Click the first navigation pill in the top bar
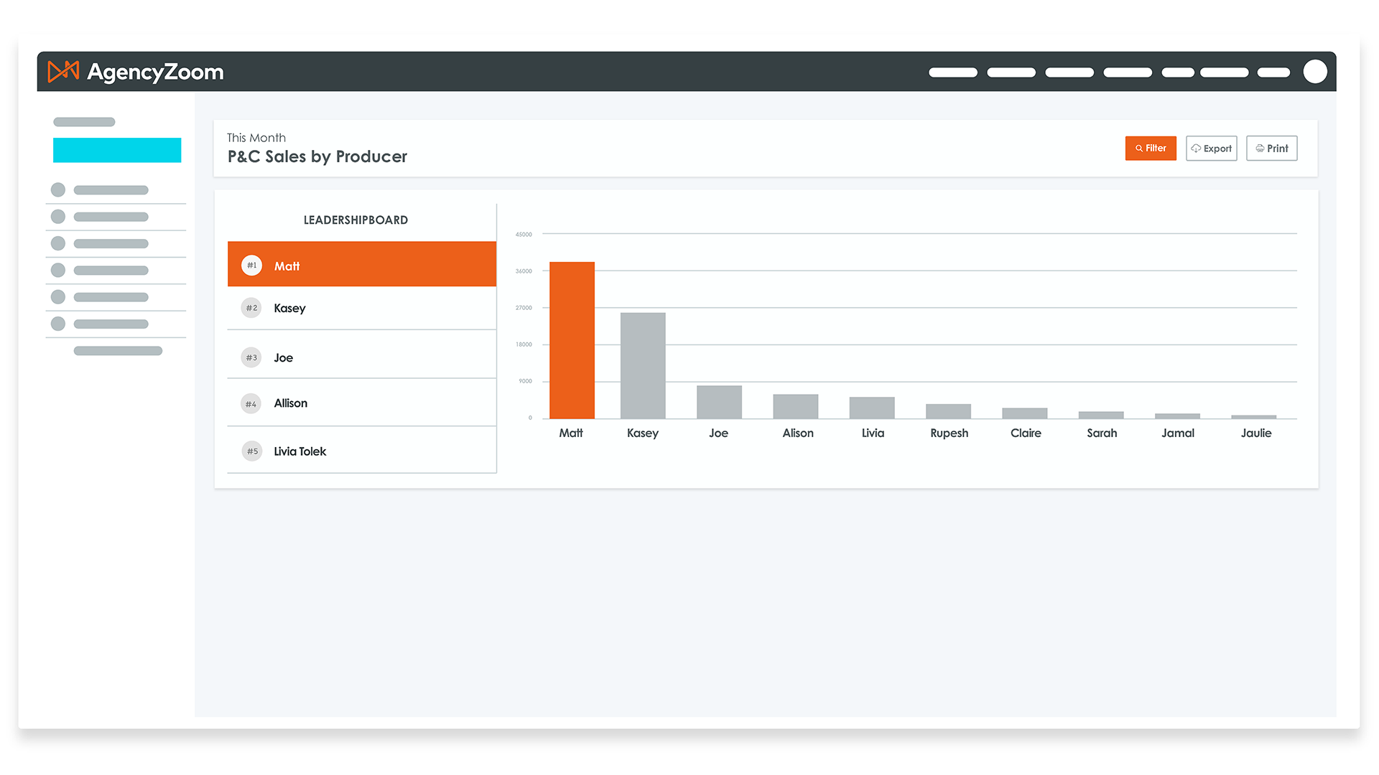Image resolution: width=1379 pixels, height=775 pixels. (x=953, y=72)
